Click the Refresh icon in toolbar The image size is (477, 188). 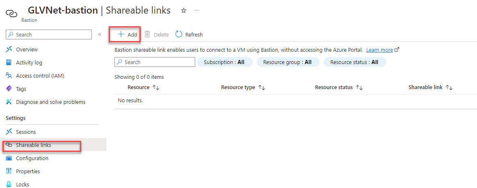click(179, 34)
